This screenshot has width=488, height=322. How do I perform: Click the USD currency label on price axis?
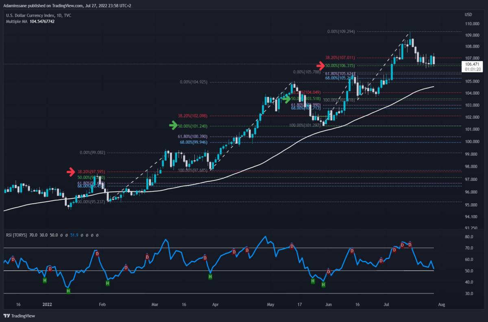[469, 15]
